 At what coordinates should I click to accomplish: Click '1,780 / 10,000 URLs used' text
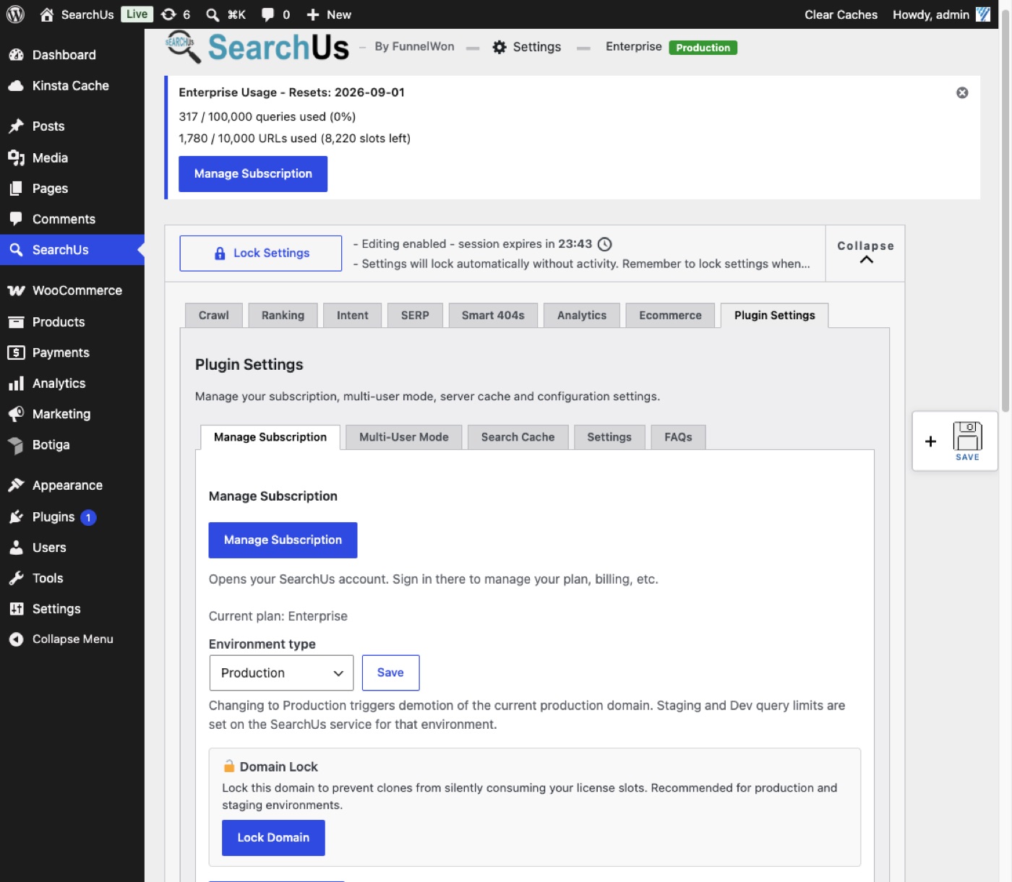coord(295,139)
